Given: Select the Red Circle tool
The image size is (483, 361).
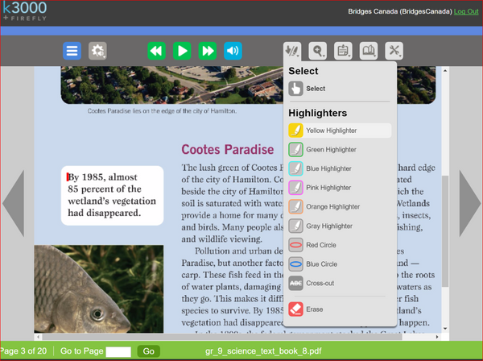Looking at the screenshot, I should click(340, 245).
